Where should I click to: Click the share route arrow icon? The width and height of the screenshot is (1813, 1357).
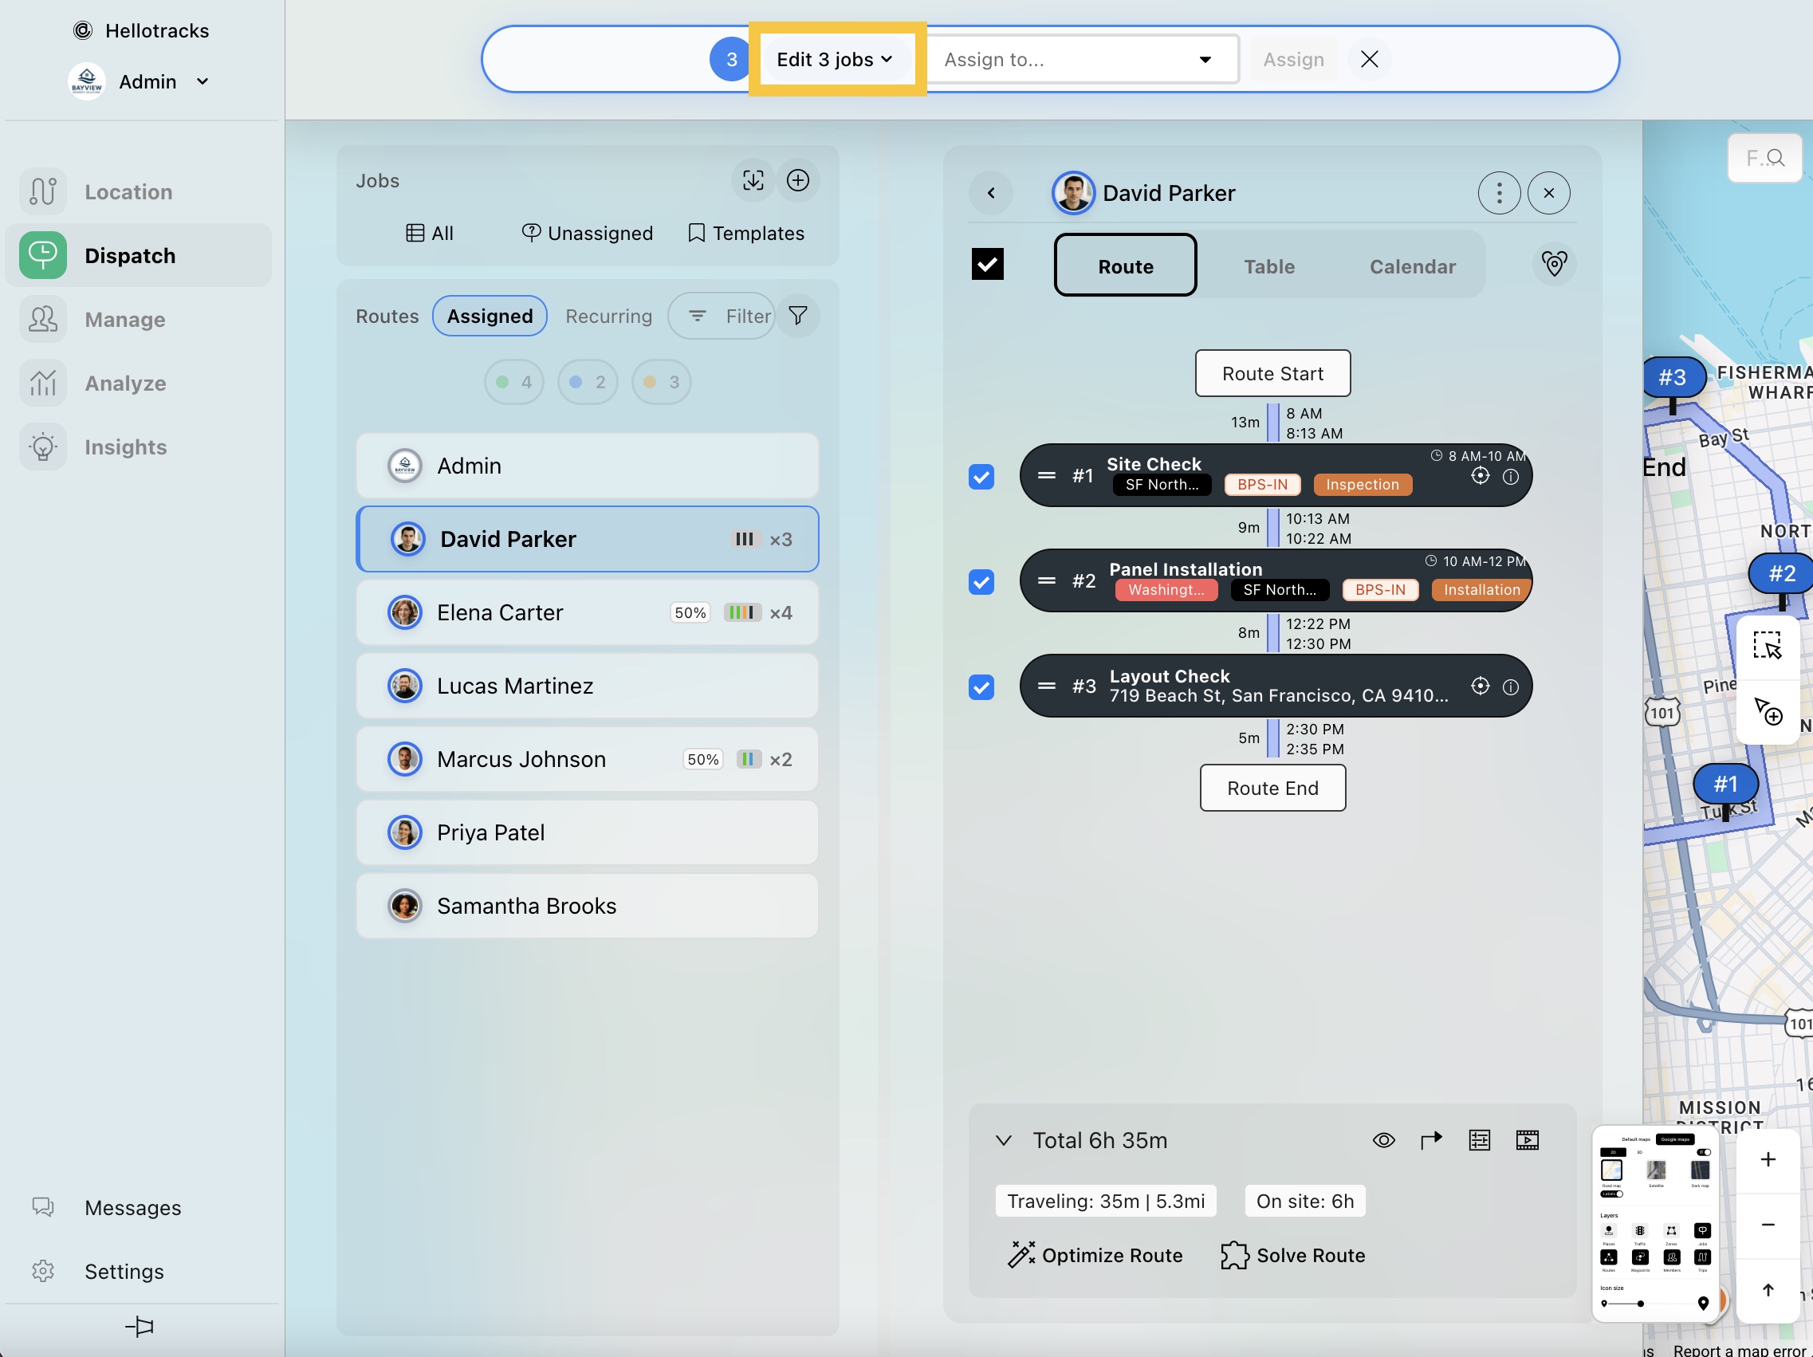1430,1140
